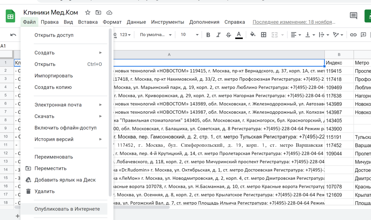Screen dimensions: 371x220
Task: Open the Правка menu
Action: (x=50, y=22)
